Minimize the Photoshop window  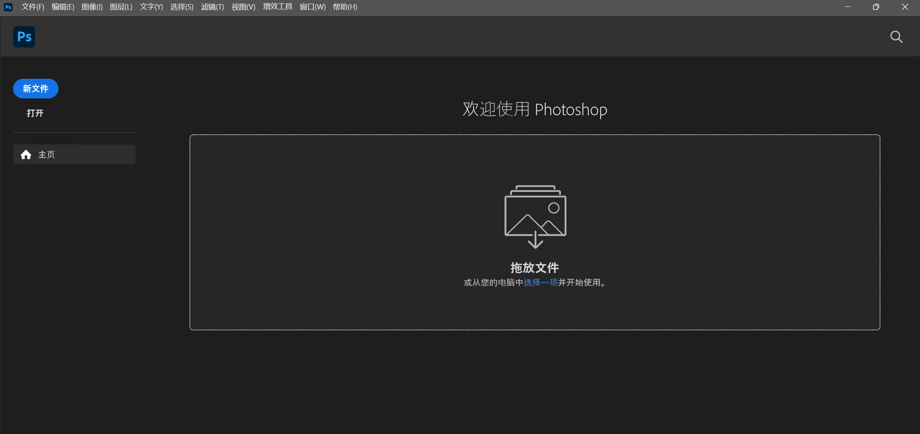tap(848, 7)
